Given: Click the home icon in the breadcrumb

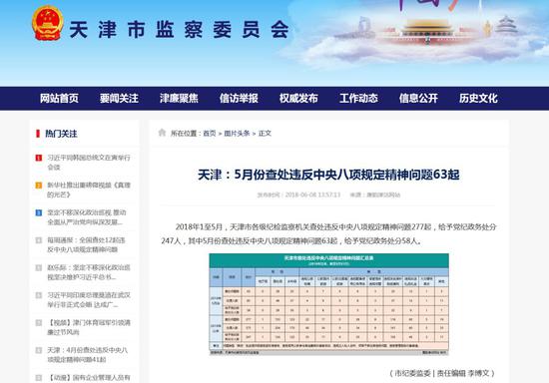Looking at the screenshot, I should (x=162, y=133).
